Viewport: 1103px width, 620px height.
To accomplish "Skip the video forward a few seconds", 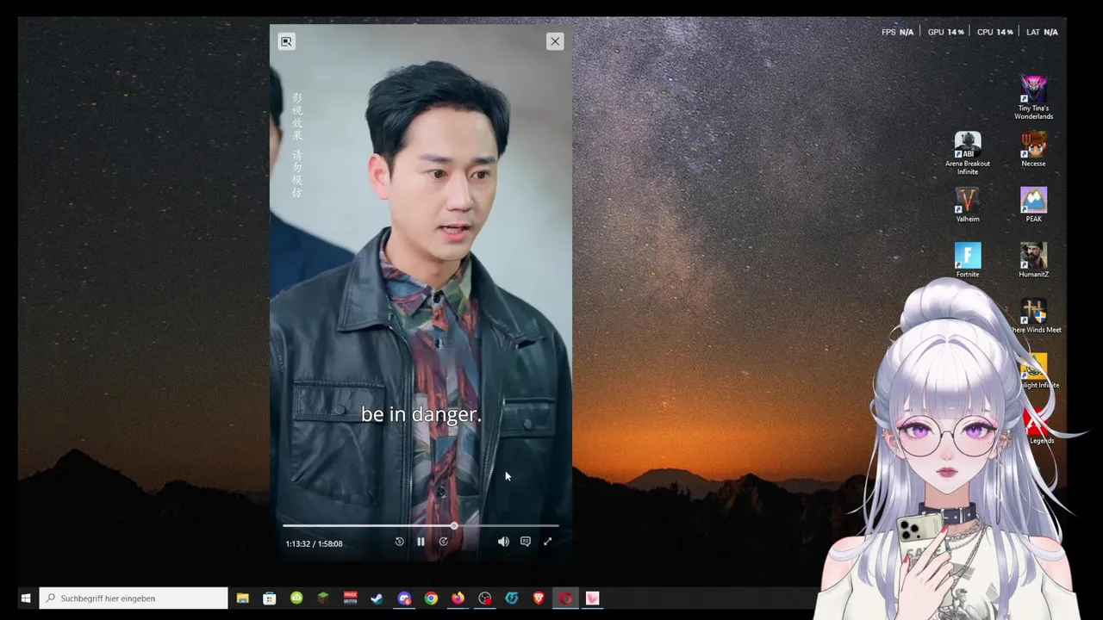I will coord(443,542).
